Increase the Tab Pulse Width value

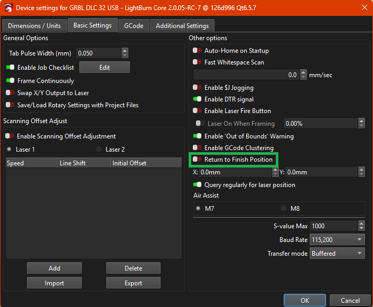click(125, 51)
